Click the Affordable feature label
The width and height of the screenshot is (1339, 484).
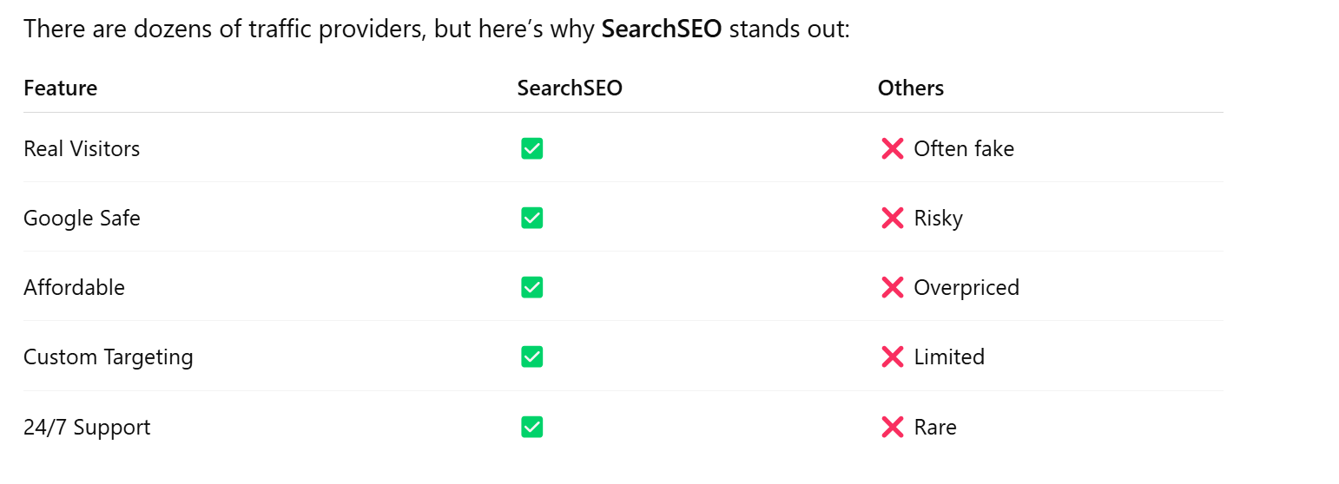pos(74,287)
